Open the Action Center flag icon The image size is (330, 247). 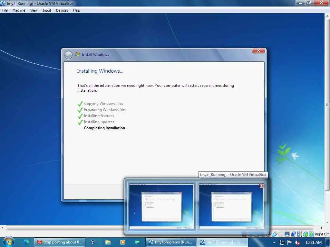(290, 242)
